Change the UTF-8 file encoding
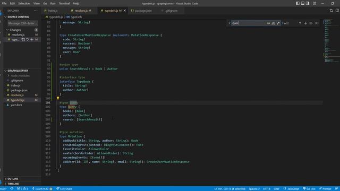This screenshot has width=340, height=191. 267,189
